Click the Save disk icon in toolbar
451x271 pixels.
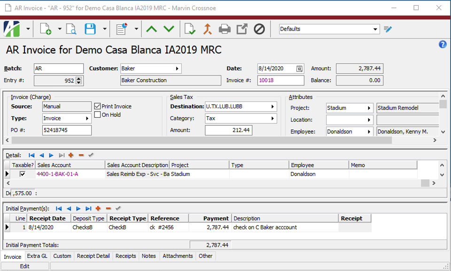point(90,29)
